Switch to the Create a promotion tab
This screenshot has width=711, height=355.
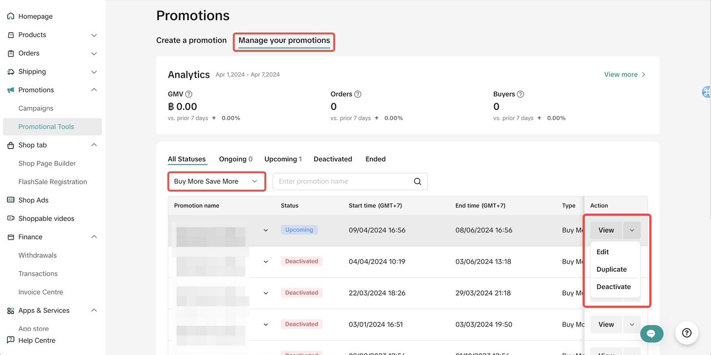click(191, 40)
